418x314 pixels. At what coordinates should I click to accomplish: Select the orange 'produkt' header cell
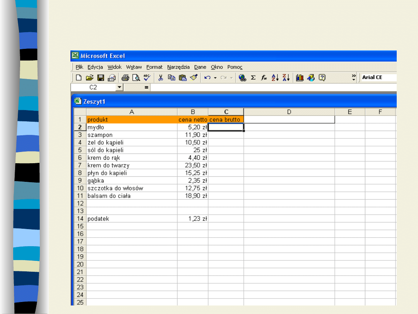pyautogui.click(x=132, y=120)
